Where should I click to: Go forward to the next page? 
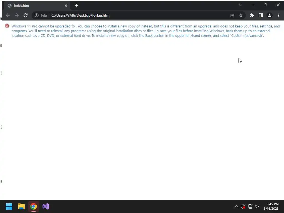(17, 16)
